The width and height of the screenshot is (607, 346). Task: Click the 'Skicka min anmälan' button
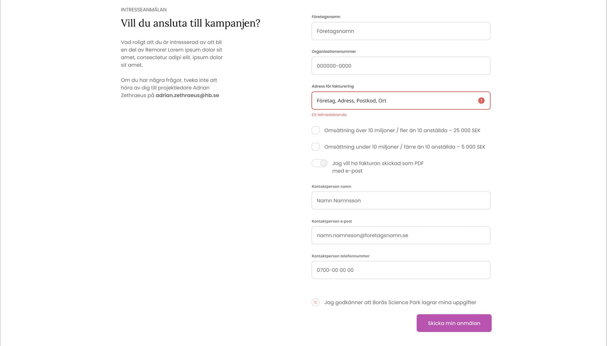454,323
